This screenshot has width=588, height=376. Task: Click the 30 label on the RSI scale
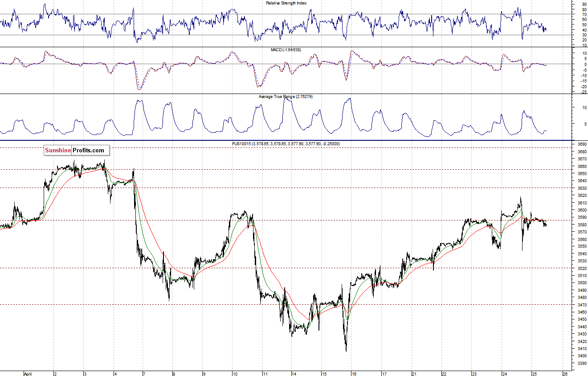click(584, 35)
